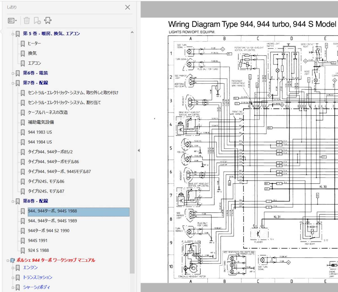The height and width of the screenshot is (292, 338).
Task: Click the しおり panel heading
Action: pyautogui.click(x=12, y=7)
